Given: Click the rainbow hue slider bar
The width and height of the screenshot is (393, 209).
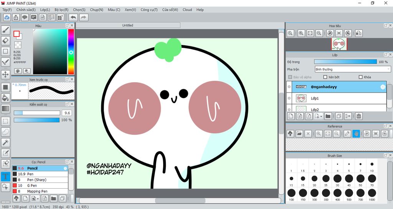Looking at the screenshot, I should point(71,51).
